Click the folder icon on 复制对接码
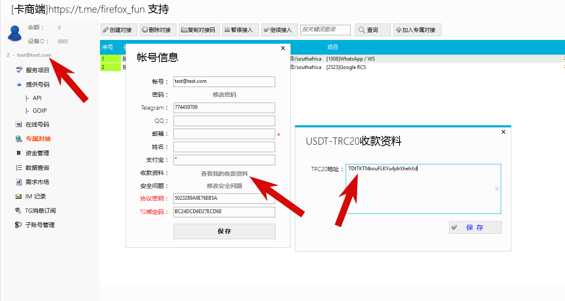The image size is (565, 301). click(x=184, y=30)
